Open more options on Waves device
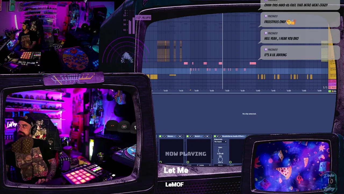The width and height of the screenshot is (344, 194). [x=183, y=136]
